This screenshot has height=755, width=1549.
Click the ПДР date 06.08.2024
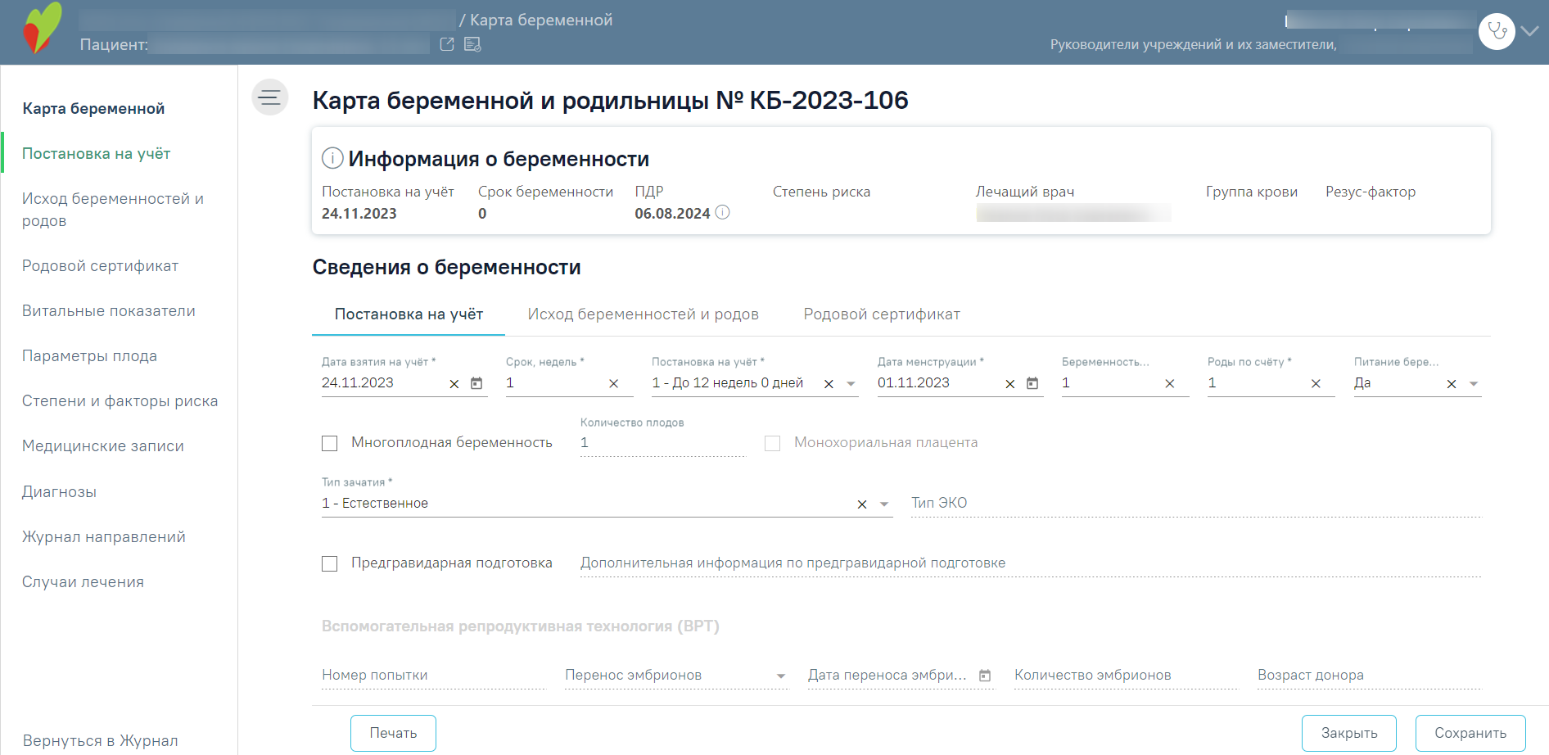(672, 213)
